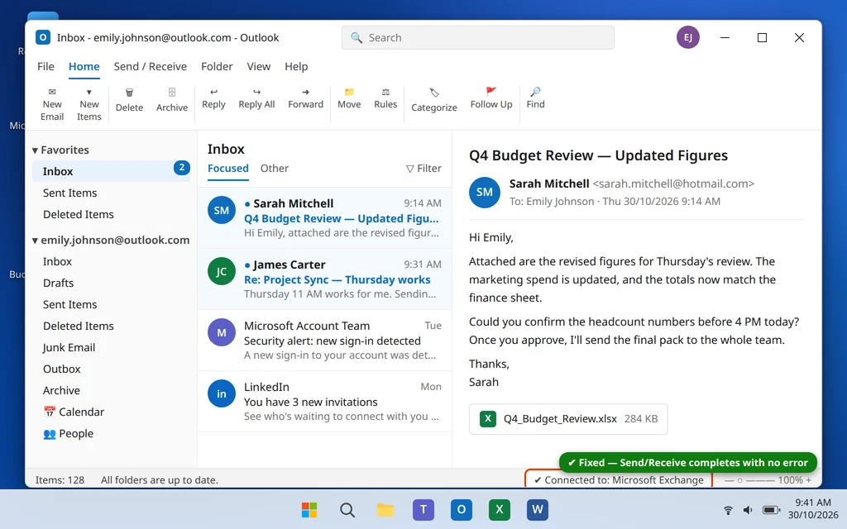Click the email heading "Q4 Budget Review — Updated Figures"
The width and height of the screenshot is (847, 529).
598,155
